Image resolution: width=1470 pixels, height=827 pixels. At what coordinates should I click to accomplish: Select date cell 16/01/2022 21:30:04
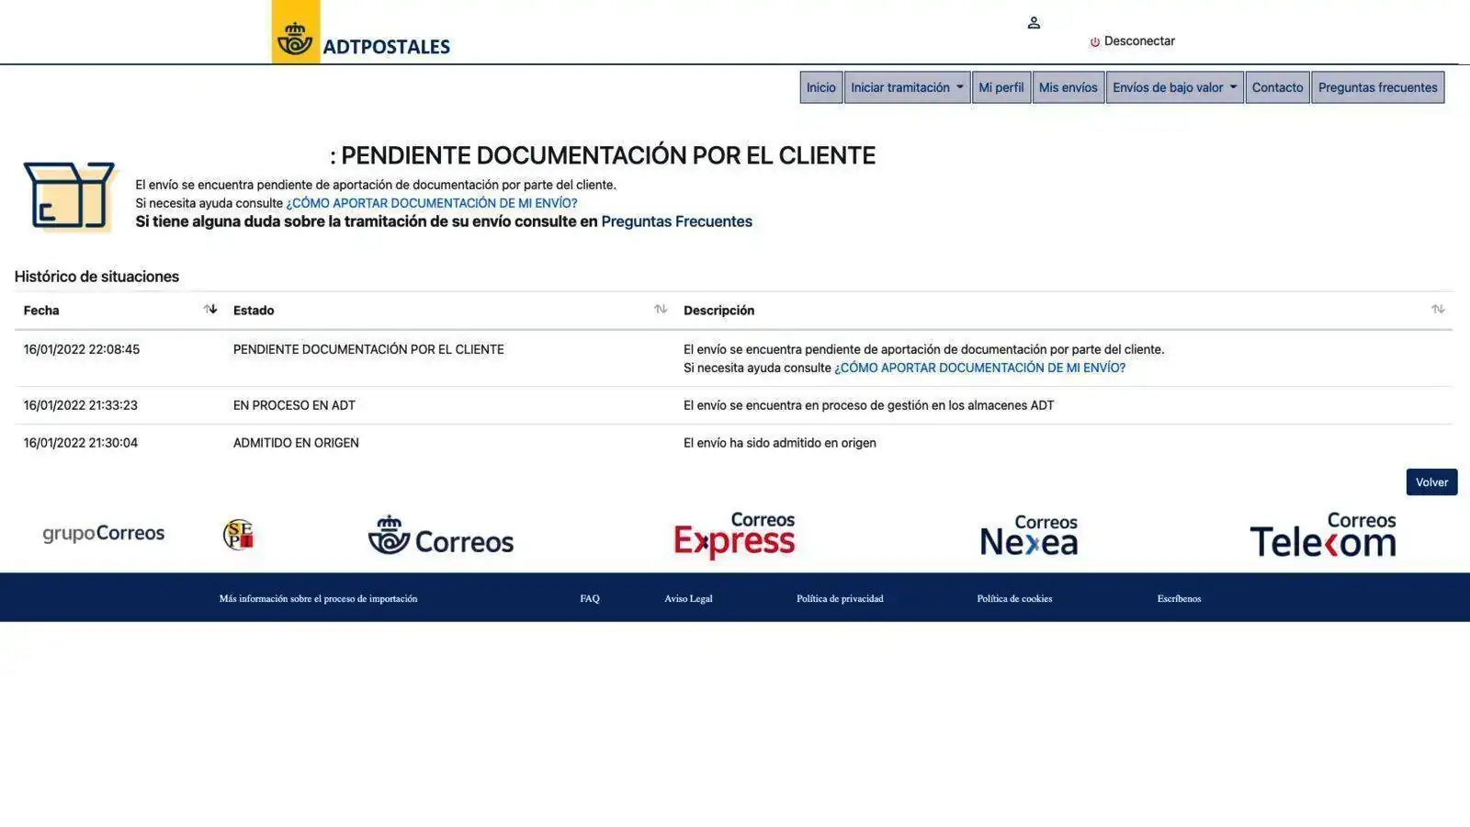81,443
